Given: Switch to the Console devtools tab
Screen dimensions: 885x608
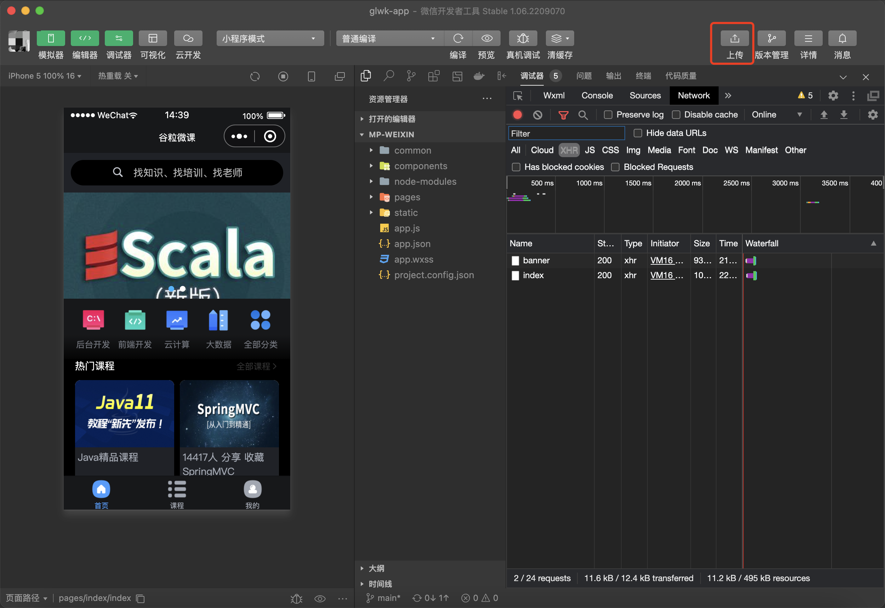Looking at the screenshot, I should point(596,95).
